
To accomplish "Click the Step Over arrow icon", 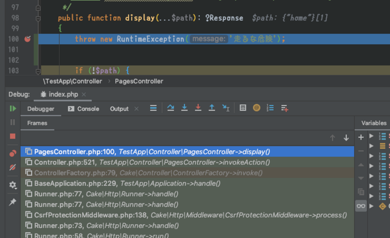I will [x=171, y=108].
